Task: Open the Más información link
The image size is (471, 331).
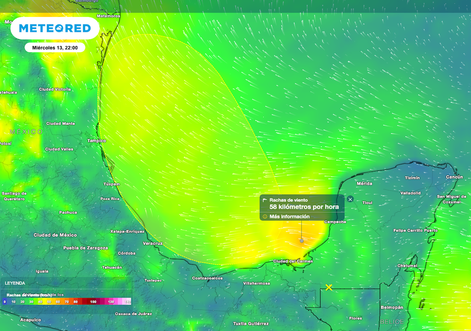Action: click(289, 217)
